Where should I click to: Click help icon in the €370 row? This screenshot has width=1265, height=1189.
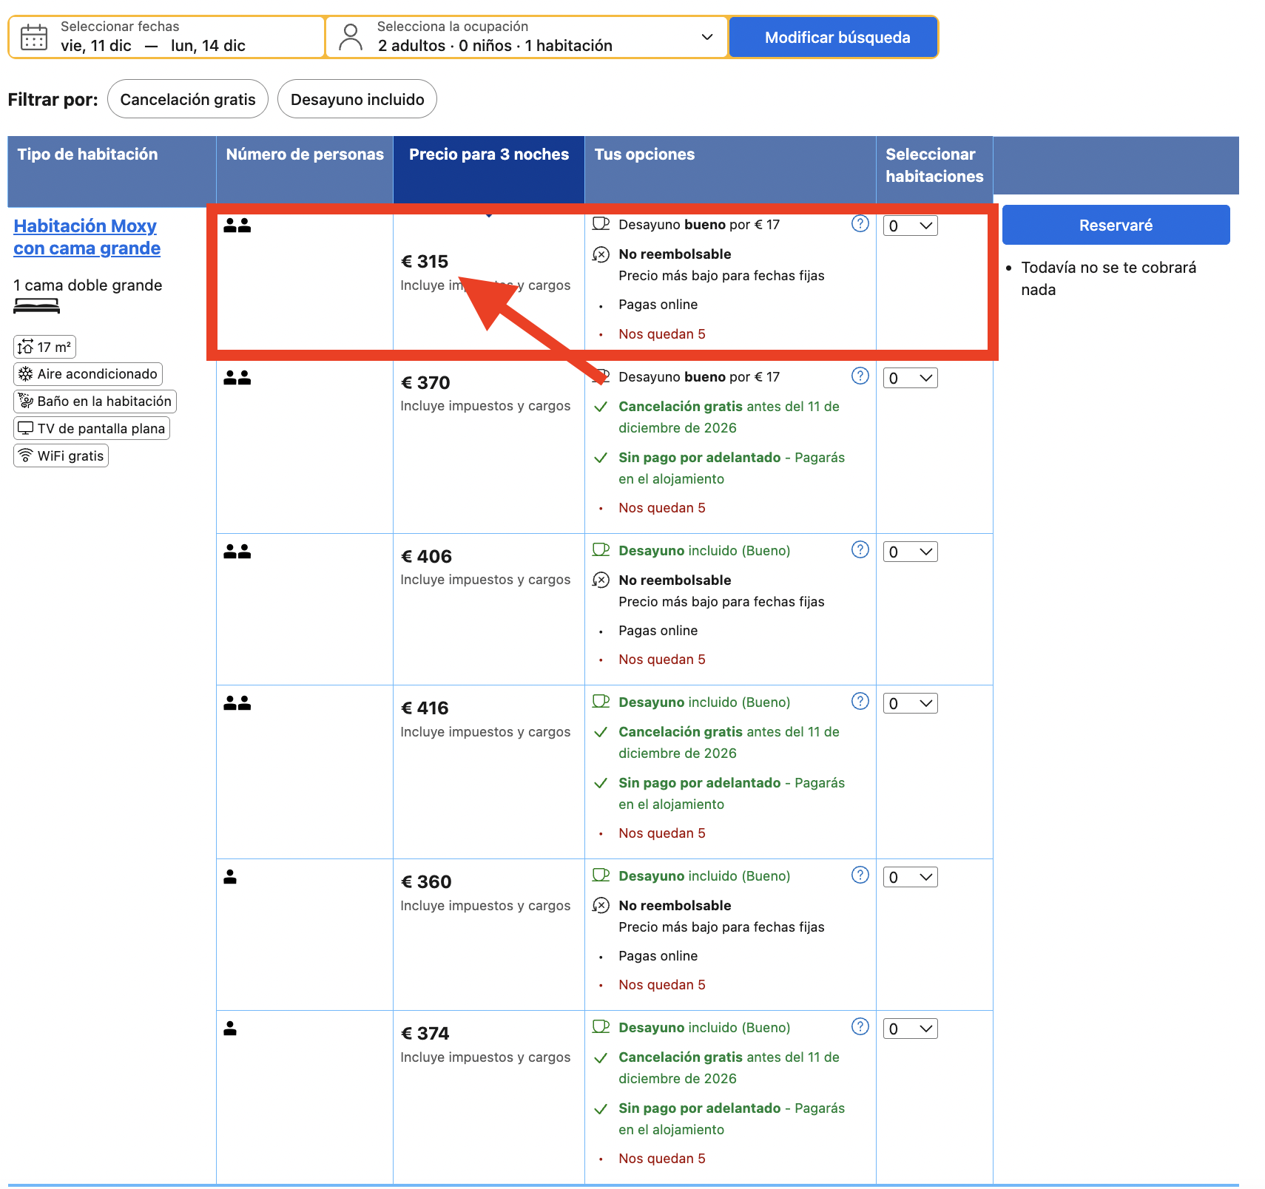click(860, 376)
